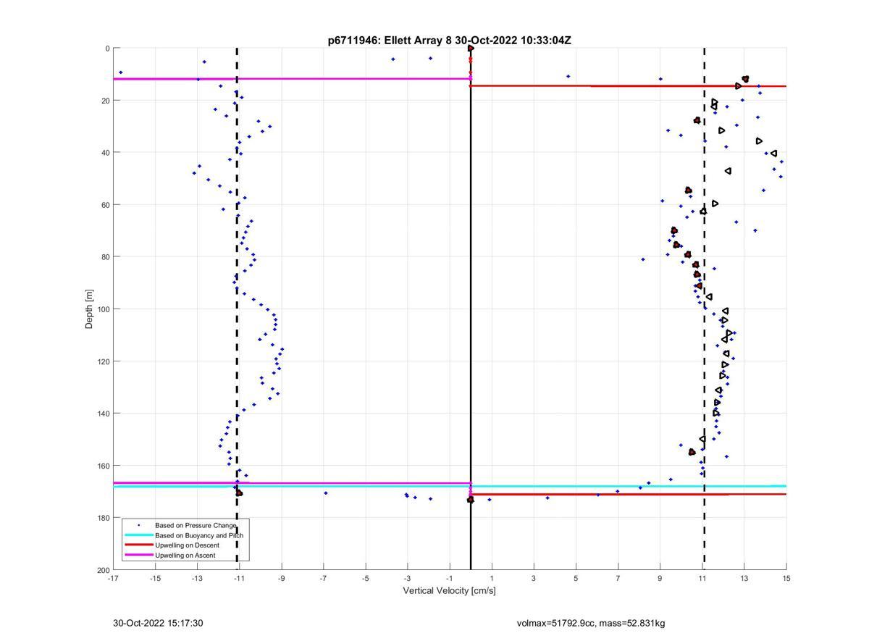Click the depth tick label '100'
The height and width of the screenshot is (641, 869).
[104, 309]
